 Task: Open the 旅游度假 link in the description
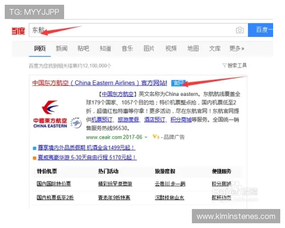(x=128, y=120)
